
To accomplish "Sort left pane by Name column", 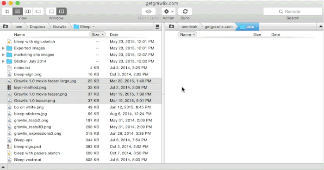I will (19, 35).
